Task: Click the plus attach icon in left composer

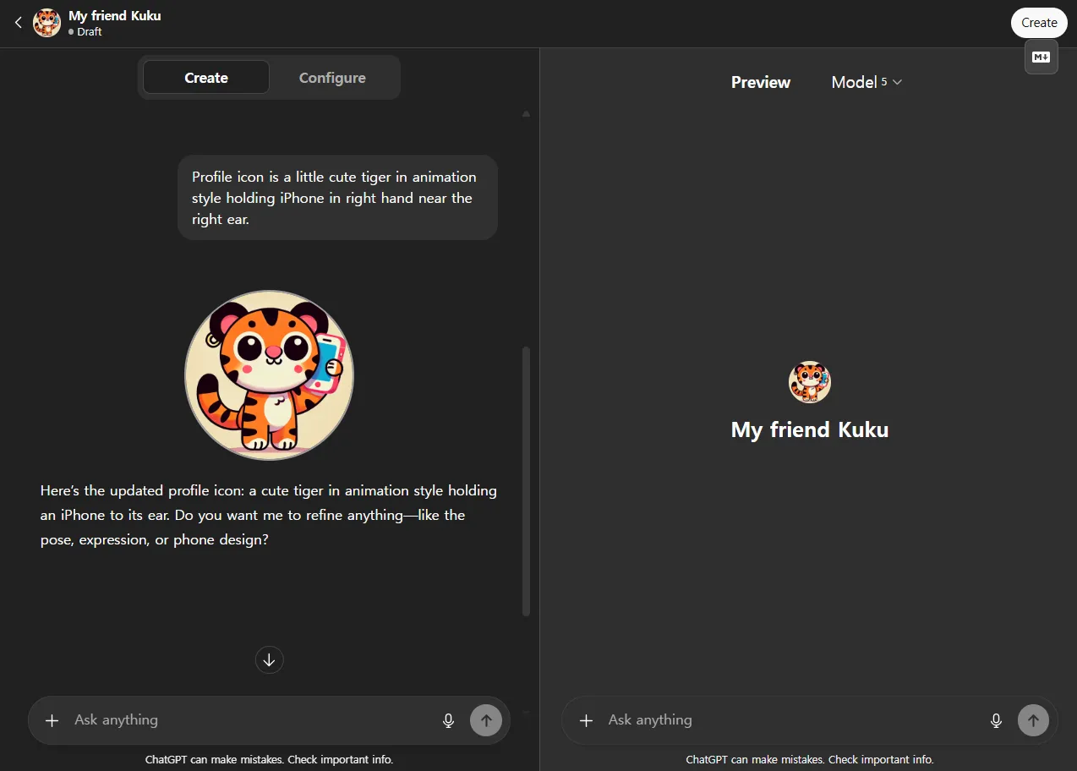Action: (x=52, y=720)
